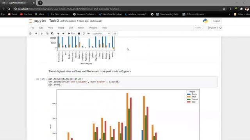The image size is (250, 140).
Task: Open the Machine Learning bookmark
Action: [x=136, y=14]
